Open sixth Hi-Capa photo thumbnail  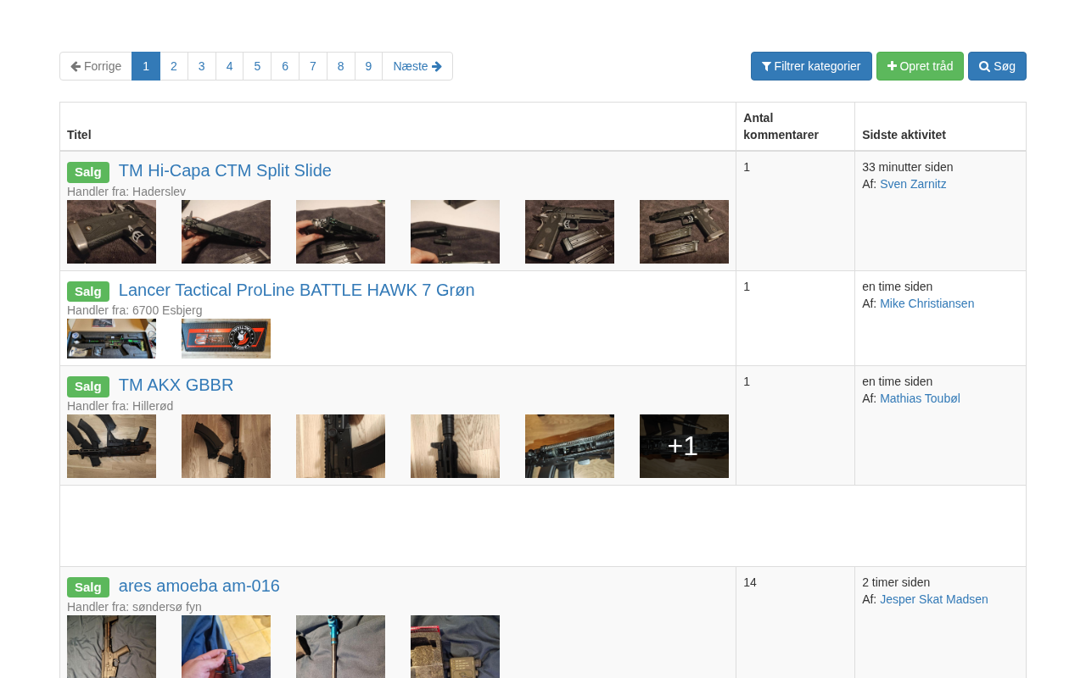[684, 231]
